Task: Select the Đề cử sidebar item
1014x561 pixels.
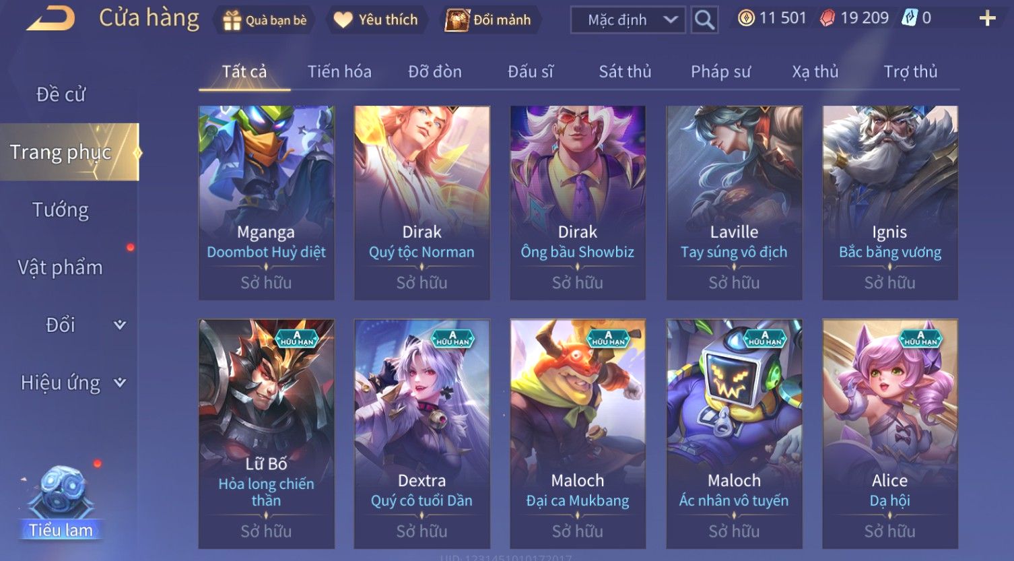Action: (61, 94)
